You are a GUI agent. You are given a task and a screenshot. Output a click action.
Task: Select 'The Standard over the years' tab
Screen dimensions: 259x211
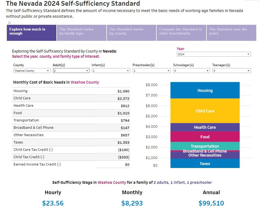tap(231, 33)
